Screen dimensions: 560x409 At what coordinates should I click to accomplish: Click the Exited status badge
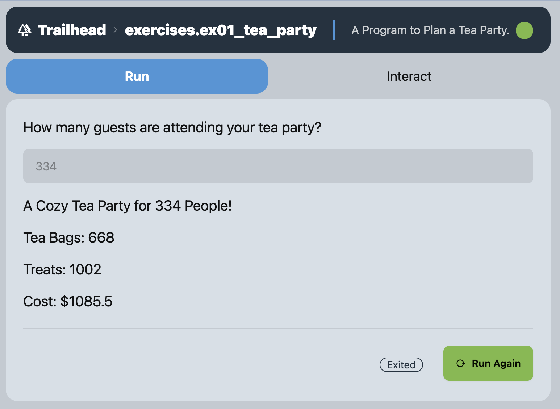pos(401,365)
